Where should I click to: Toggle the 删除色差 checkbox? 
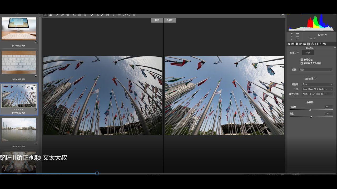tap(302, 60)
